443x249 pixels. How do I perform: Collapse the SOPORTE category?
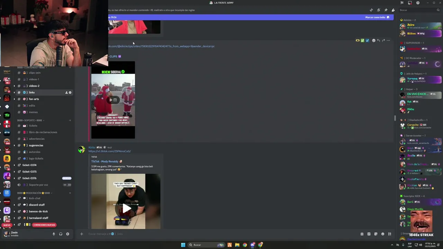click(x=30, y=120)
